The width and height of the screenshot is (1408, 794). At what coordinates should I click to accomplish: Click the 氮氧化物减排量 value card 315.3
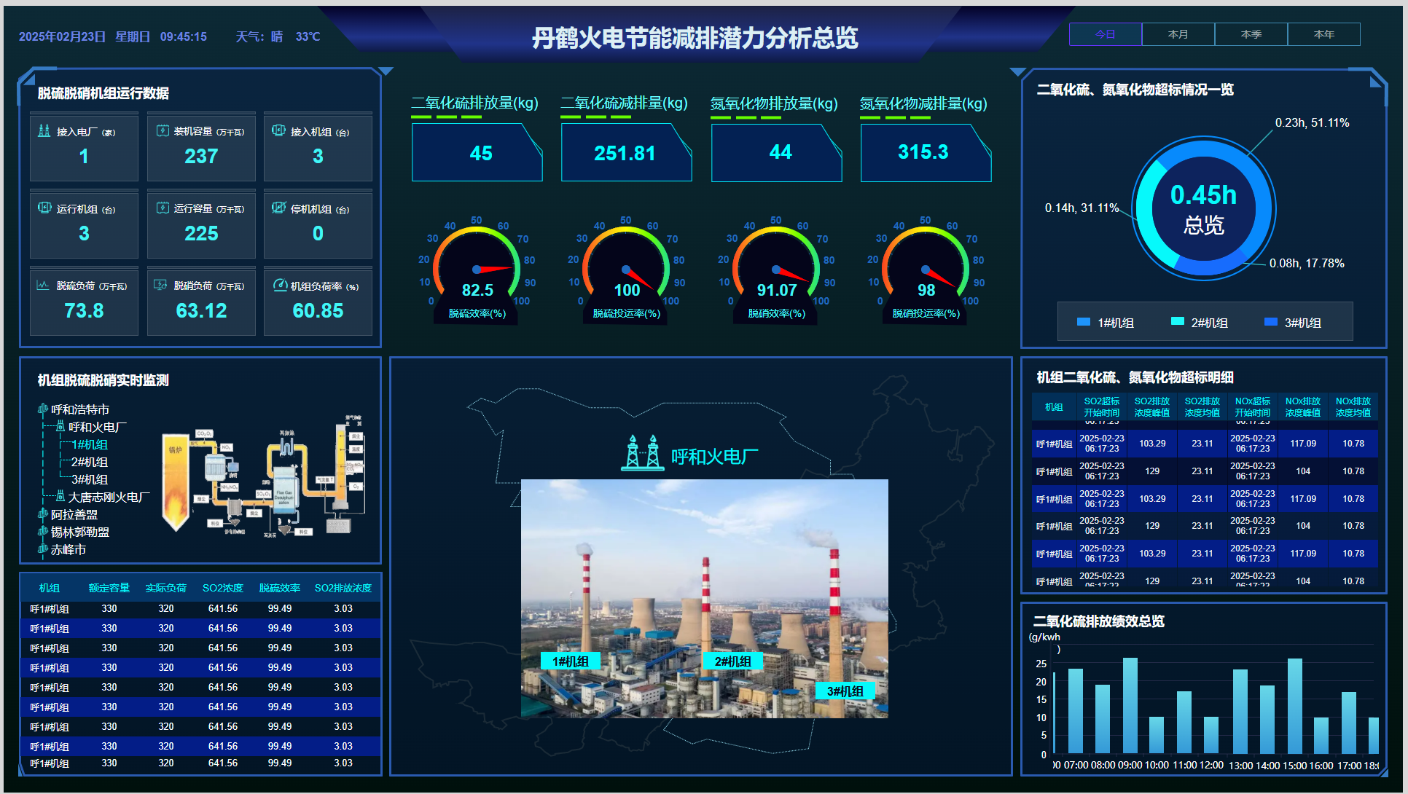point(926,152)
